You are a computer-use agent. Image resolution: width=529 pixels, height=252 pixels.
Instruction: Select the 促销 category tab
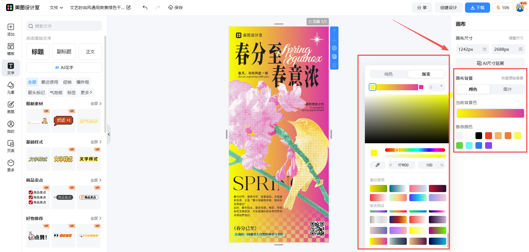pos(67,82)
